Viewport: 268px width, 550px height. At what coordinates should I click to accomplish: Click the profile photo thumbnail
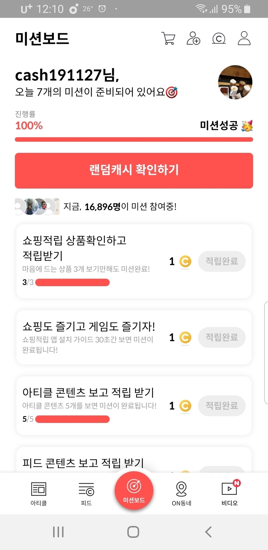pyautogui.click(x=235, y=82)
